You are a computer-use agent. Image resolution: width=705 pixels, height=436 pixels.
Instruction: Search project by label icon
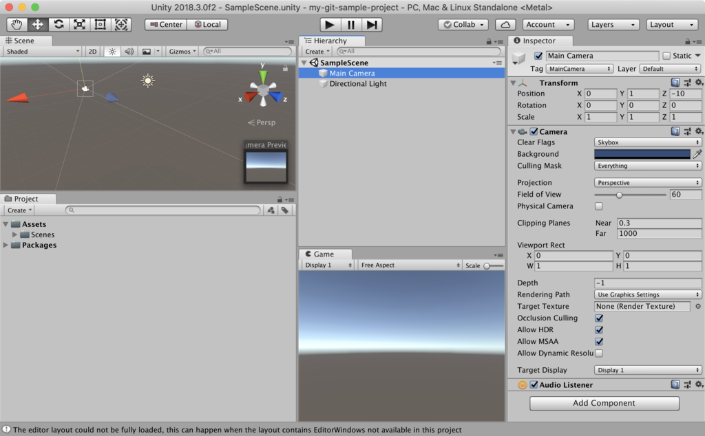tap(285, 210)
